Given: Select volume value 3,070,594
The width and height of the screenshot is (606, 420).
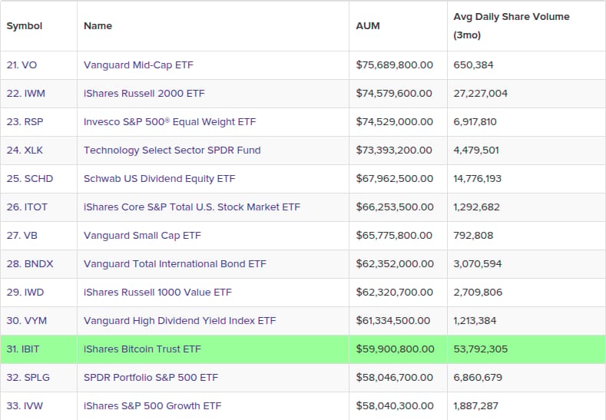Looking at the screenshot, I should (x=478, y=264).
